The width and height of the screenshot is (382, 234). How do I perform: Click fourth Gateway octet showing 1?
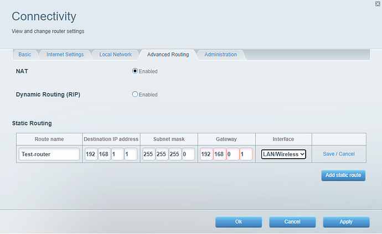(x=246, y=154)
